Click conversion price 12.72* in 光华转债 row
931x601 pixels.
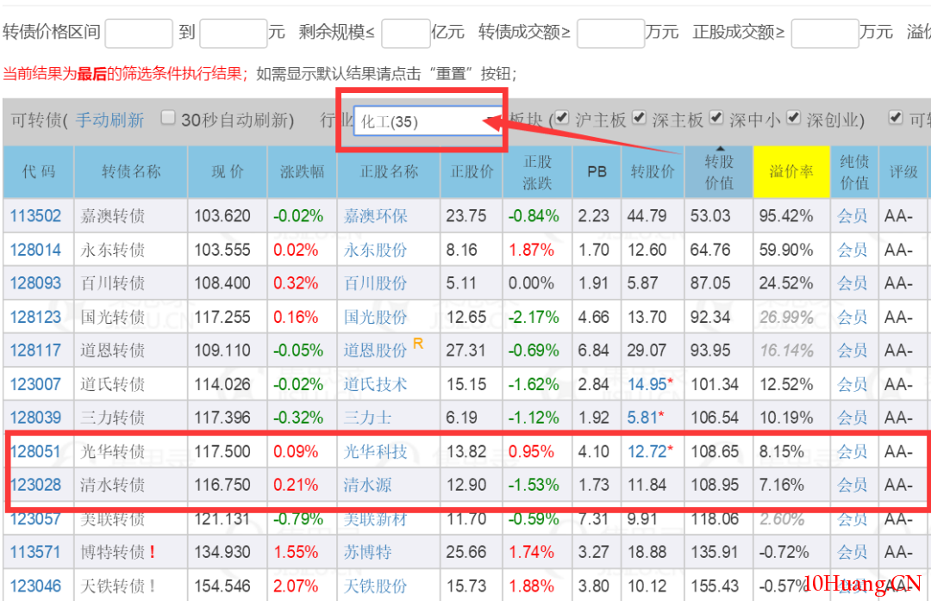click(650, 451)
